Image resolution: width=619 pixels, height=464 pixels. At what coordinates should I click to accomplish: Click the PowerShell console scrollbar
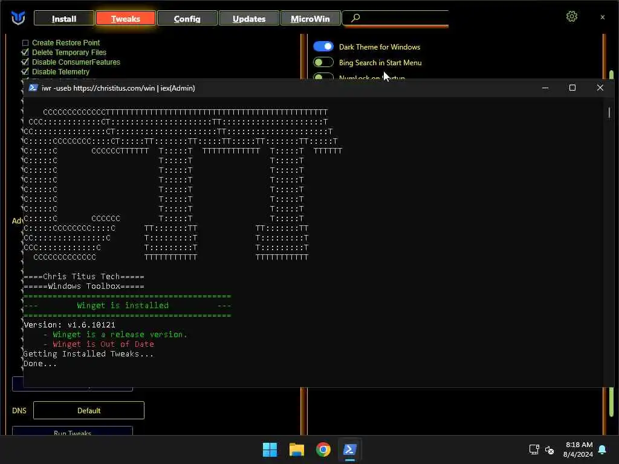pyautogui.click(x=609, y=112)
